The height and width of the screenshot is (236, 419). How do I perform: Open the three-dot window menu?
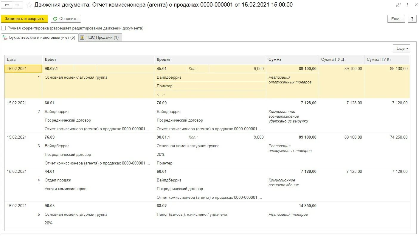click(x=407, y=5)
